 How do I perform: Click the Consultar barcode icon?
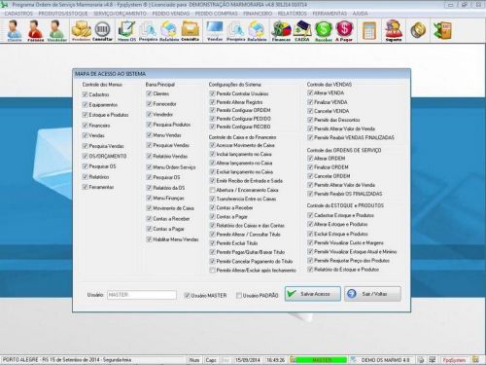click(103, 31)
